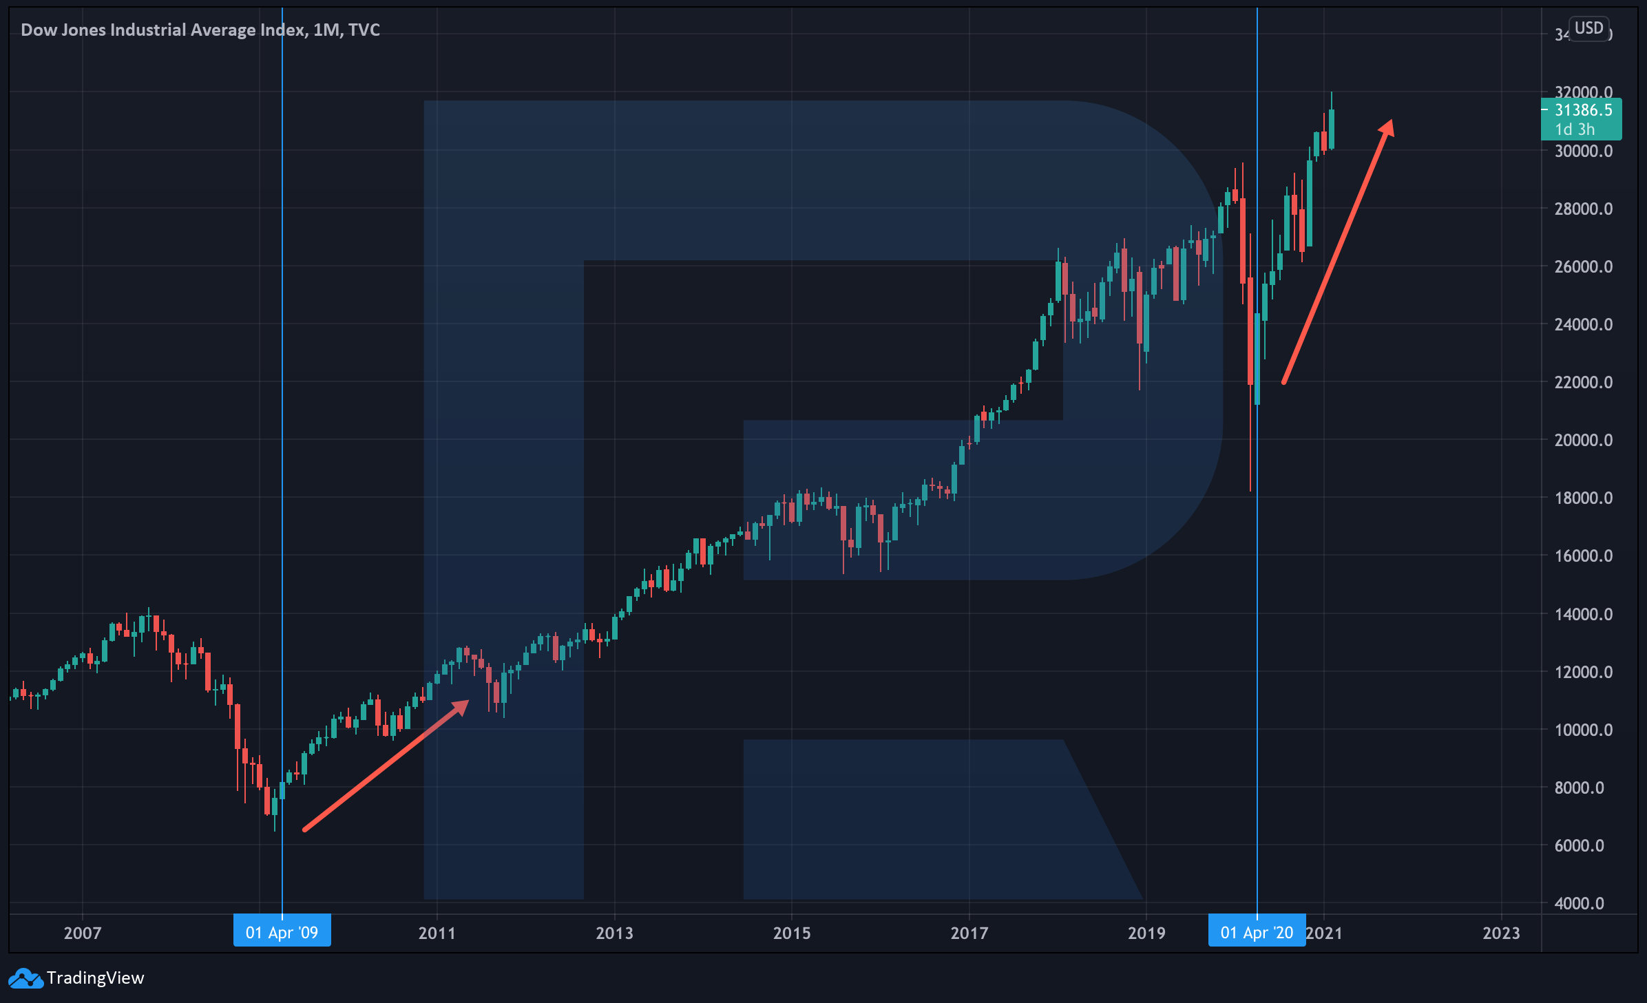Click the 24000.0 price axis label
This screenshot has height=1003, width=1647.
coord(1584,325)
